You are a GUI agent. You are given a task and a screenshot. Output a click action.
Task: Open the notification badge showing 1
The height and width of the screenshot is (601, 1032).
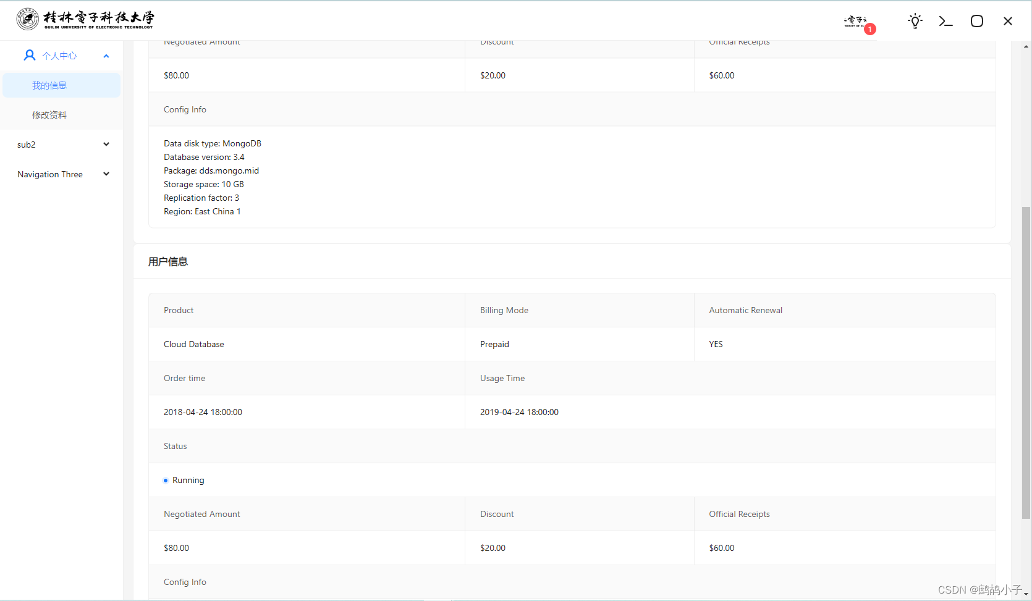tap(870, 29)
